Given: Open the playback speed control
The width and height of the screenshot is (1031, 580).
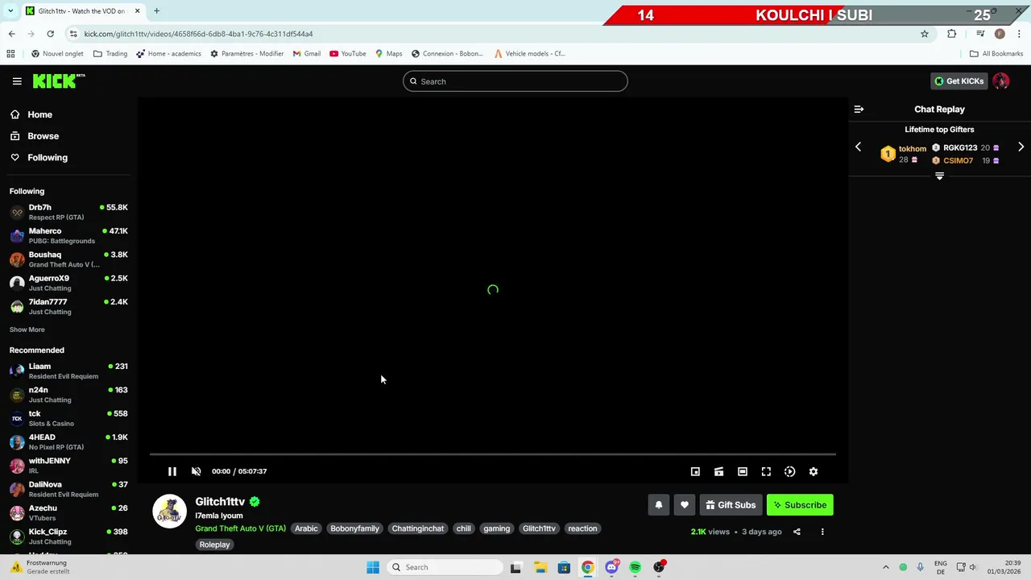Looking at the screenshot, I should click(789, 471).
